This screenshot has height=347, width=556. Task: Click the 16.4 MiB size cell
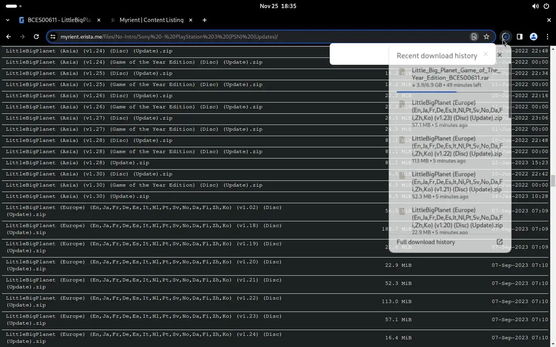tap(398, 338)
